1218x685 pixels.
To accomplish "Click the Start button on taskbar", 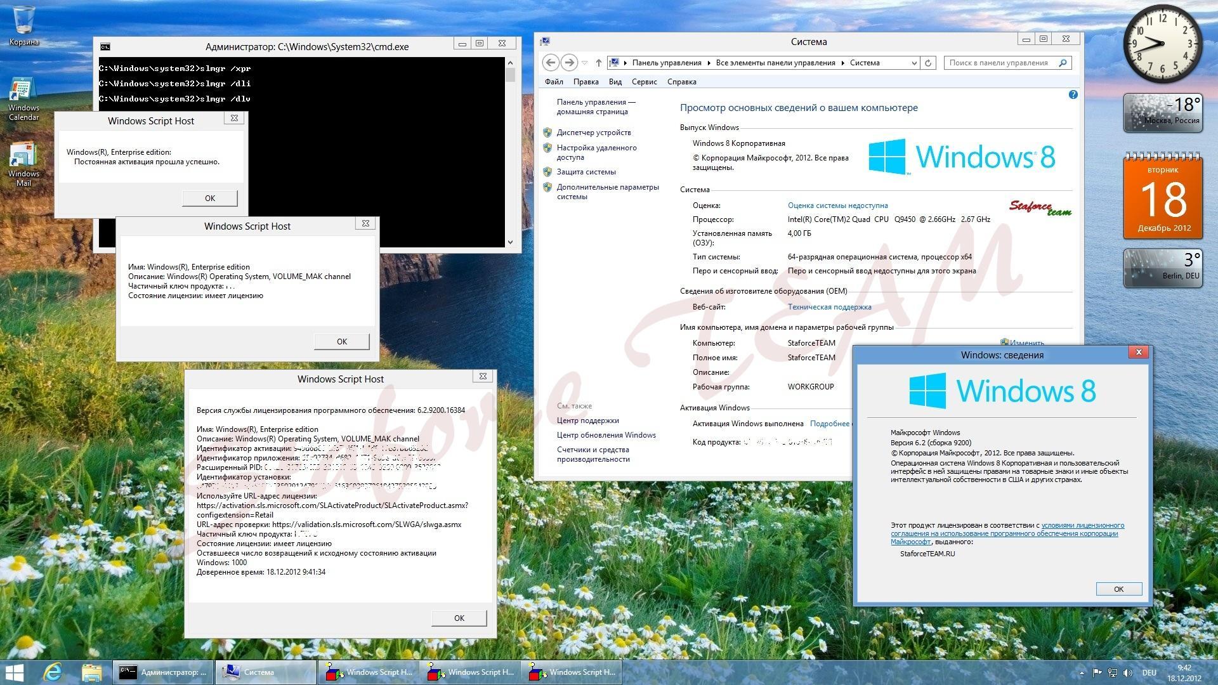I will [x=14, y=672].
